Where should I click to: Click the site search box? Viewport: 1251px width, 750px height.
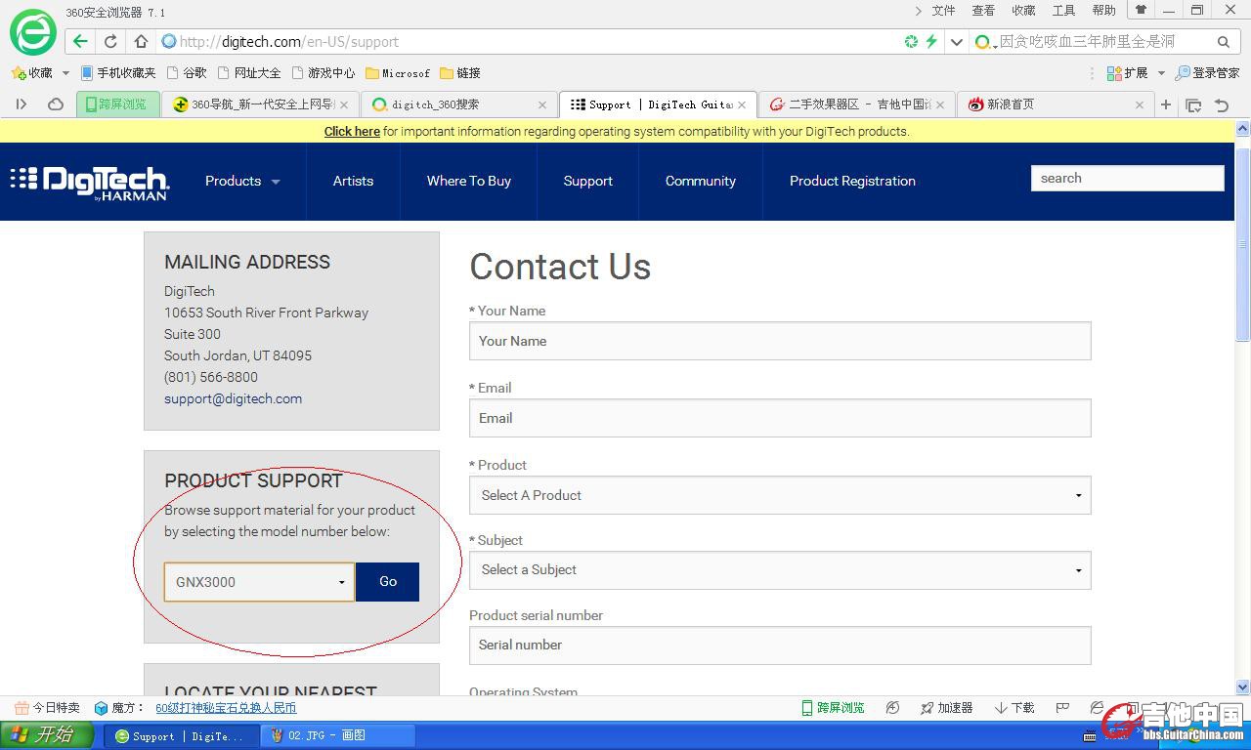1127,178
